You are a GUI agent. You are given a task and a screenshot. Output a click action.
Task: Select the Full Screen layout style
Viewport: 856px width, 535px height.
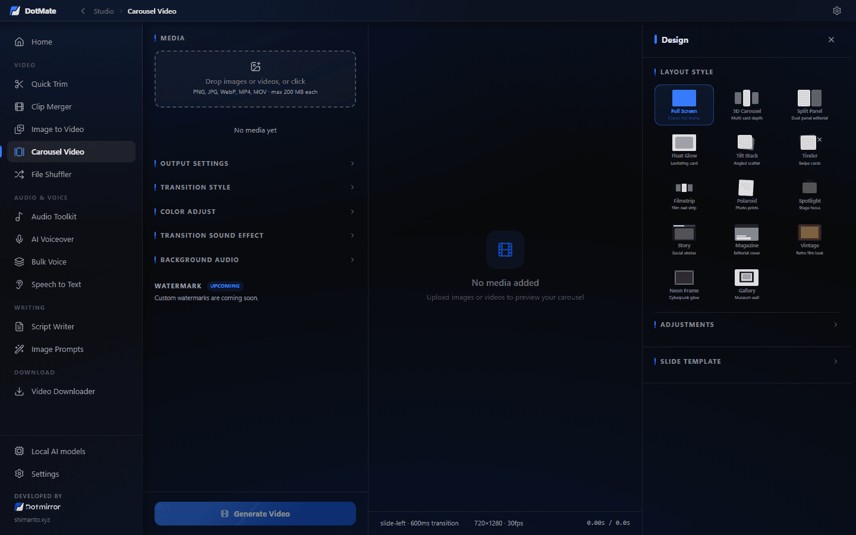tap(684, 105)
